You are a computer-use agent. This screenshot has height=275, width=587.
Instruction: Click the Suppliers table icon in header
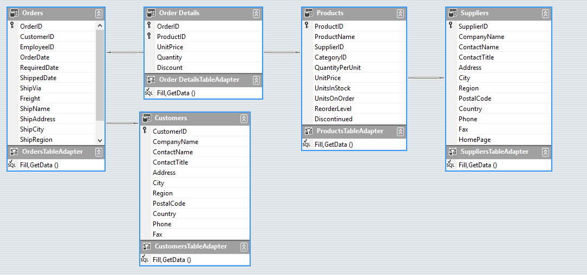[453, 13]
